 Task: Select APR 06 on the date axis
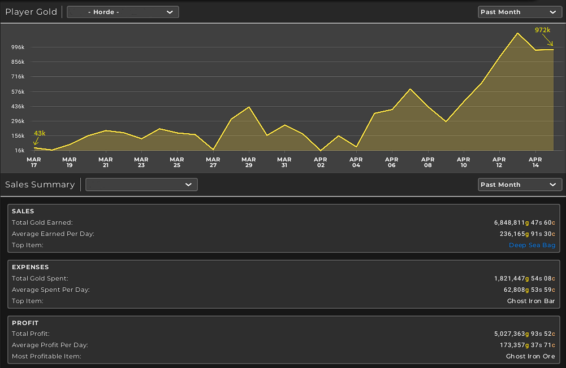pyautogui.click(x=391, y=163)
